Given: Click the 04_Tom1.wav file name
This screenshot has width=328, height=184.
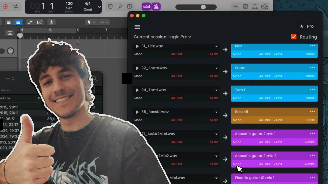Looking at the screenshot, I should (154, 90).
